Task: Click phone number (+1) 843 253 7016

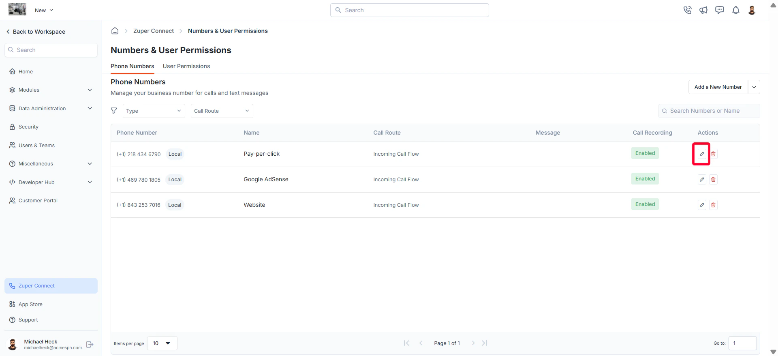Action: click(139, 205)
